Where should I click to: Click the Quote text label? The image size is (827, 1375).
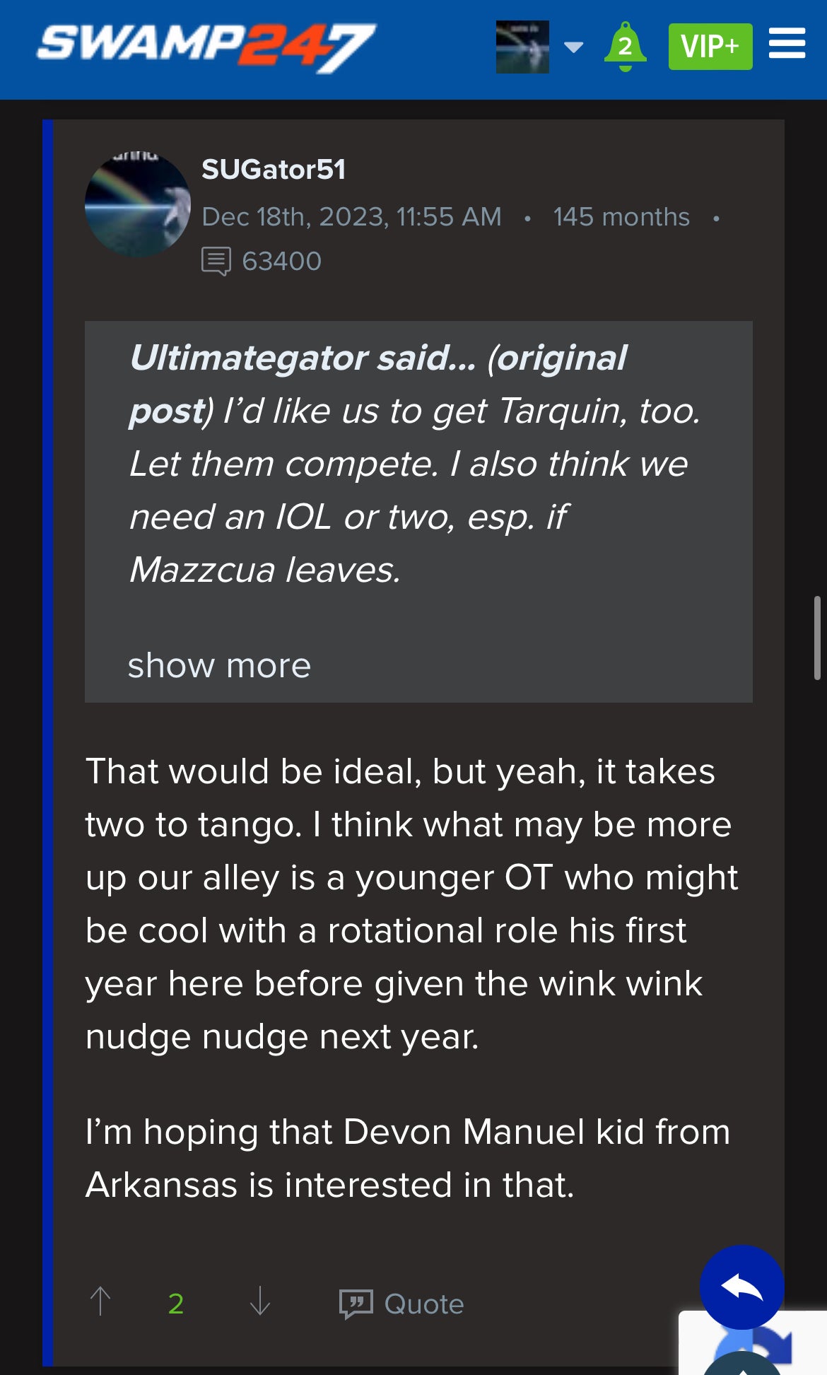point(424,1304)
